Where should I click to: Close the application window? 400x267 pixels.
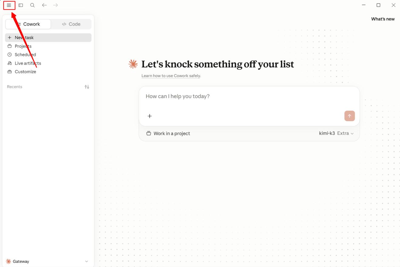pos(393,5)
